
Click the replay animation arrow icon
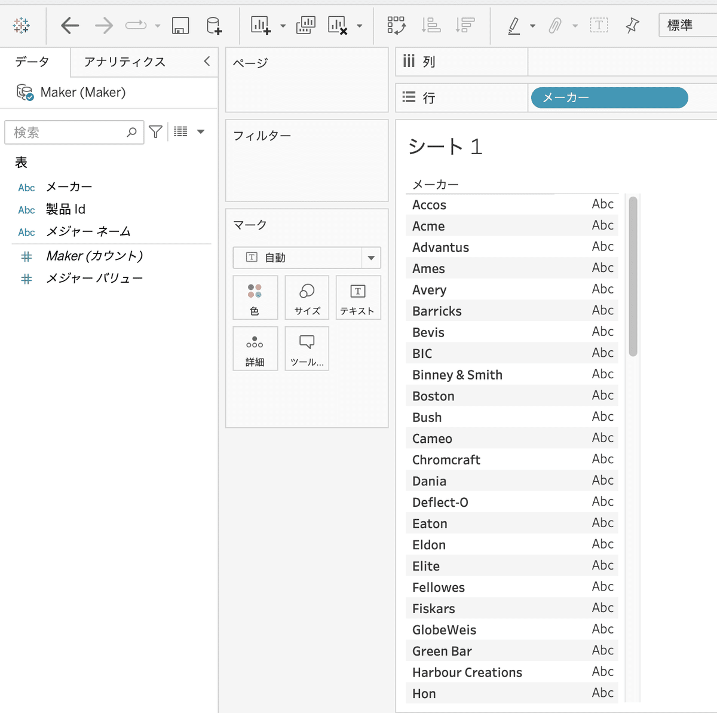click(x=136, y=25)
